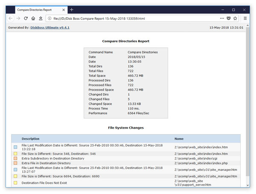Bookmark this page with the star icon
Viewport: 256px width, 194px height.
pos(235,18)
